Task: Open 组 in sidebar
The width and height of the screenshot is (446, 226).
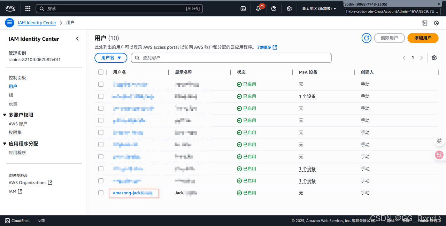Action: (x=11, y=95)
